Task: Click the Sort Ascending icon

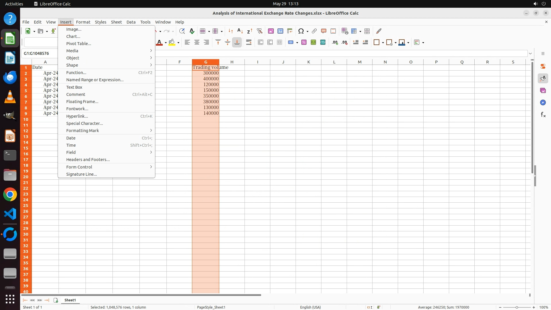Action: point(240,31)
